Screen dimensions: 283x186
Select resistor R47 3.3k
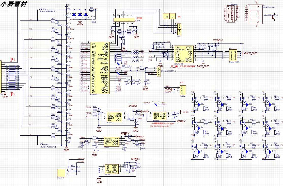pos(206,99)
